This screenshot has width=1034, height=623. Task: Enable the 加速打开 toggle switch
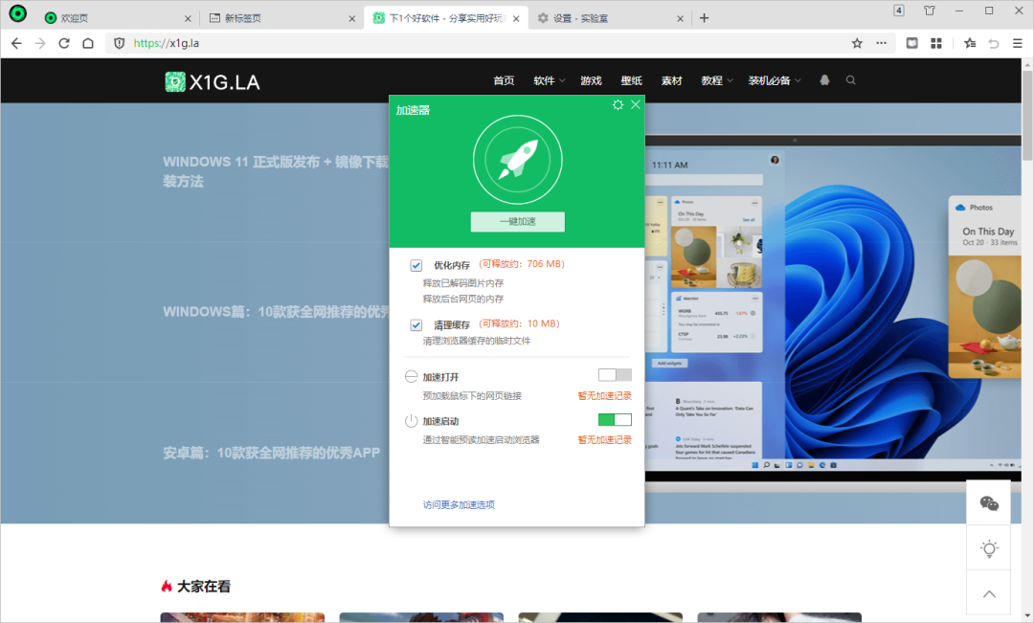coord(615,375)
